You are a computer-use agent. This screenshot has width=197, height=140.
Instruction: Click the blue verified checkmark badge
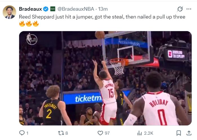click(x=46, y=9)
